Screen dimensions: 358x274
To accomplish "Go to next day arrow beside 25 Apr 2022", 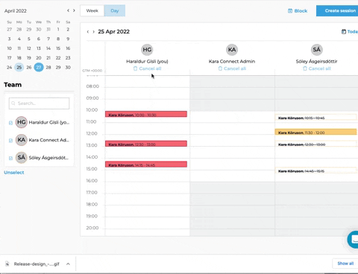I will click(93, 32).
